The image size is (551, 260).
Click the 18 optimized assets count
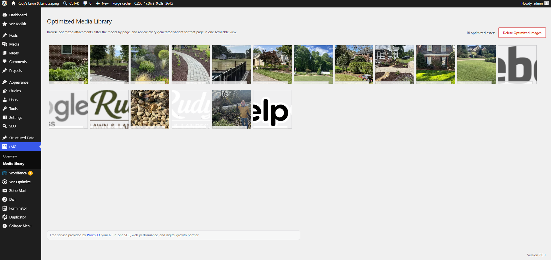[481, 33]
